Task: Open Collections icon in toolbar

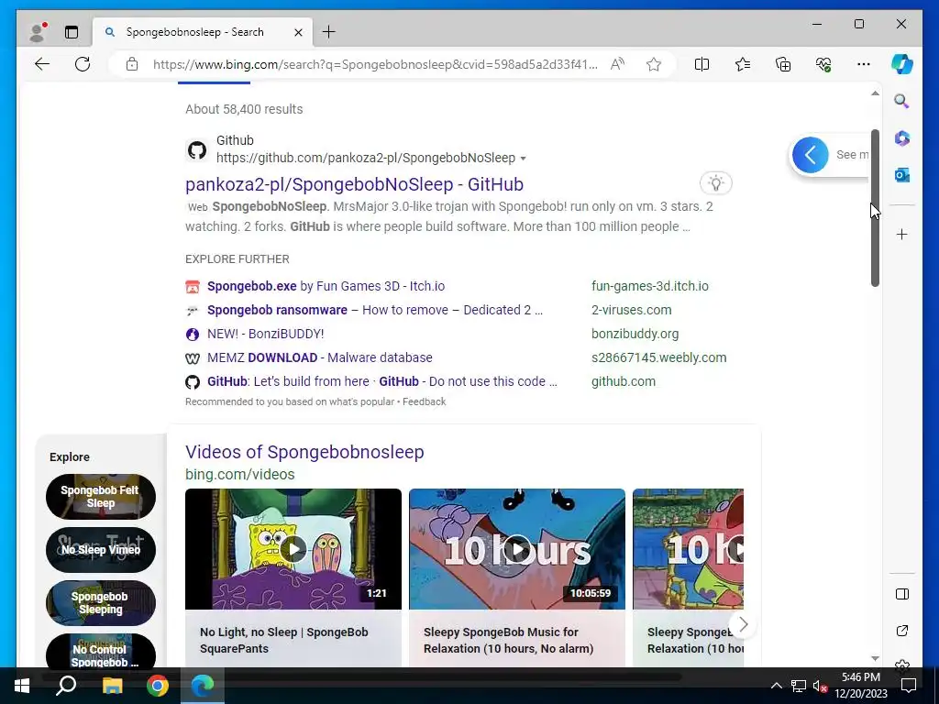Action: pyautogui.click(x=783, y=64)
